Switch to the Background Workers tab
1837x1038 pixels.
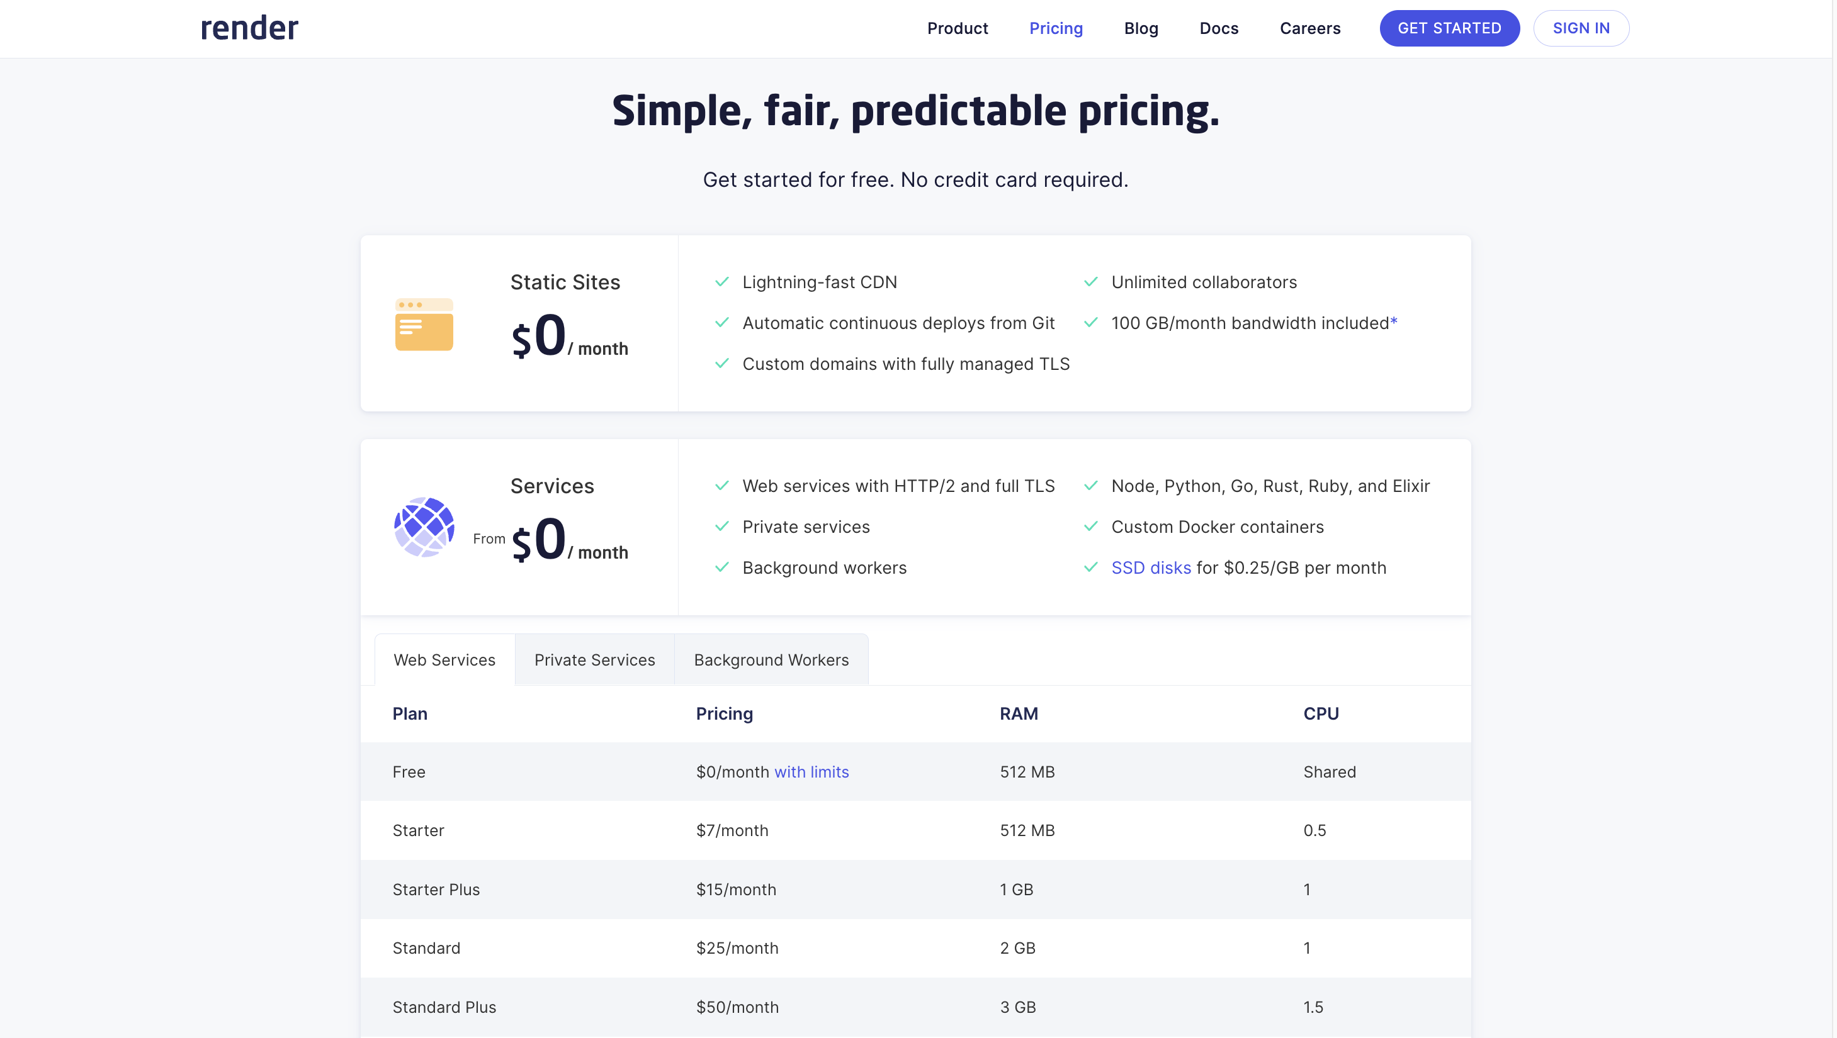pyautogui.click(x=771, y=660)
